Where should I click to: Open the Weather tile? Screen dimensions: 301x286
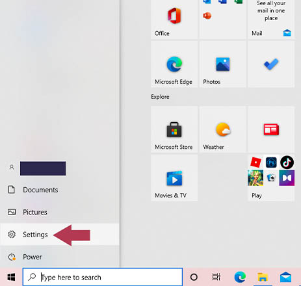223,129
